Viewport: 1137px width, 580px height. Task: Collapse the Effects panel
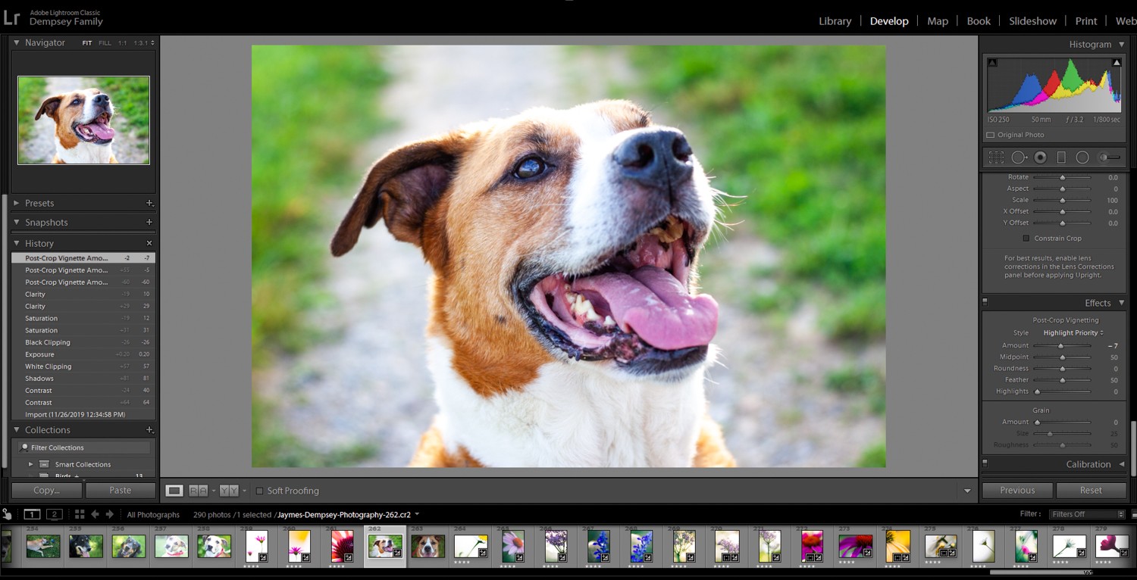(x=1097, y=302)
